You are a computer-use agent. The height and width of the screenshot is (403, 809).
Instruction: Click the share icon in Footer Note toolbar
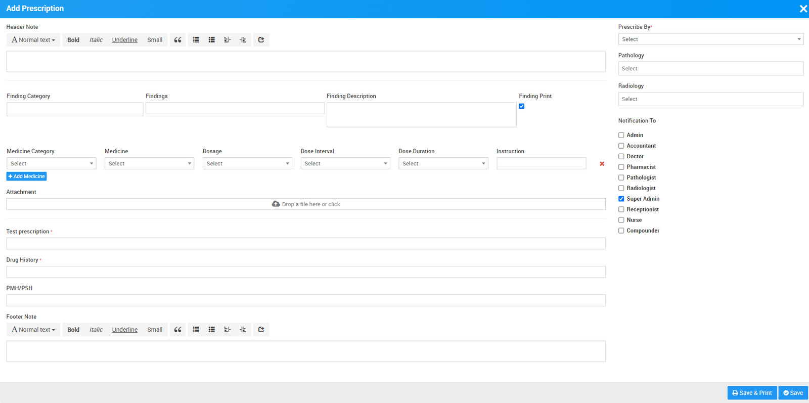pos(261,330)
